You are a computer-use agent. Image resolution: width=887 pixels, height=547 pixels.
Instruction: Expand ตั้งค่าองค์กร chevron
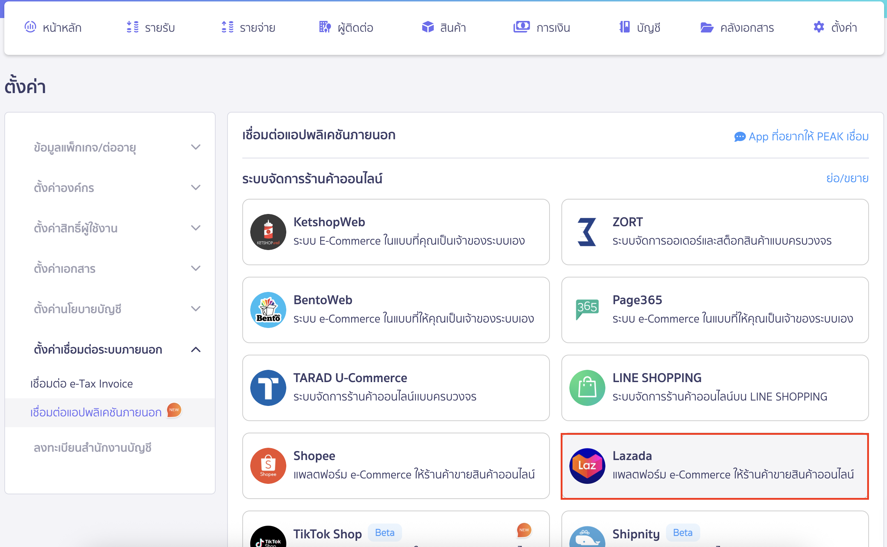(195, 187)
